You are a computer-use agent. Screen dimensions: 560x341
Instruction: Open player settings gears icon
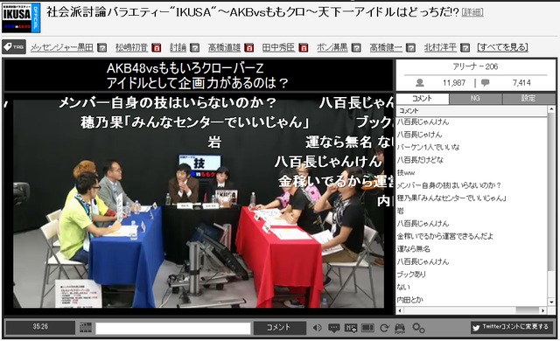418,328
